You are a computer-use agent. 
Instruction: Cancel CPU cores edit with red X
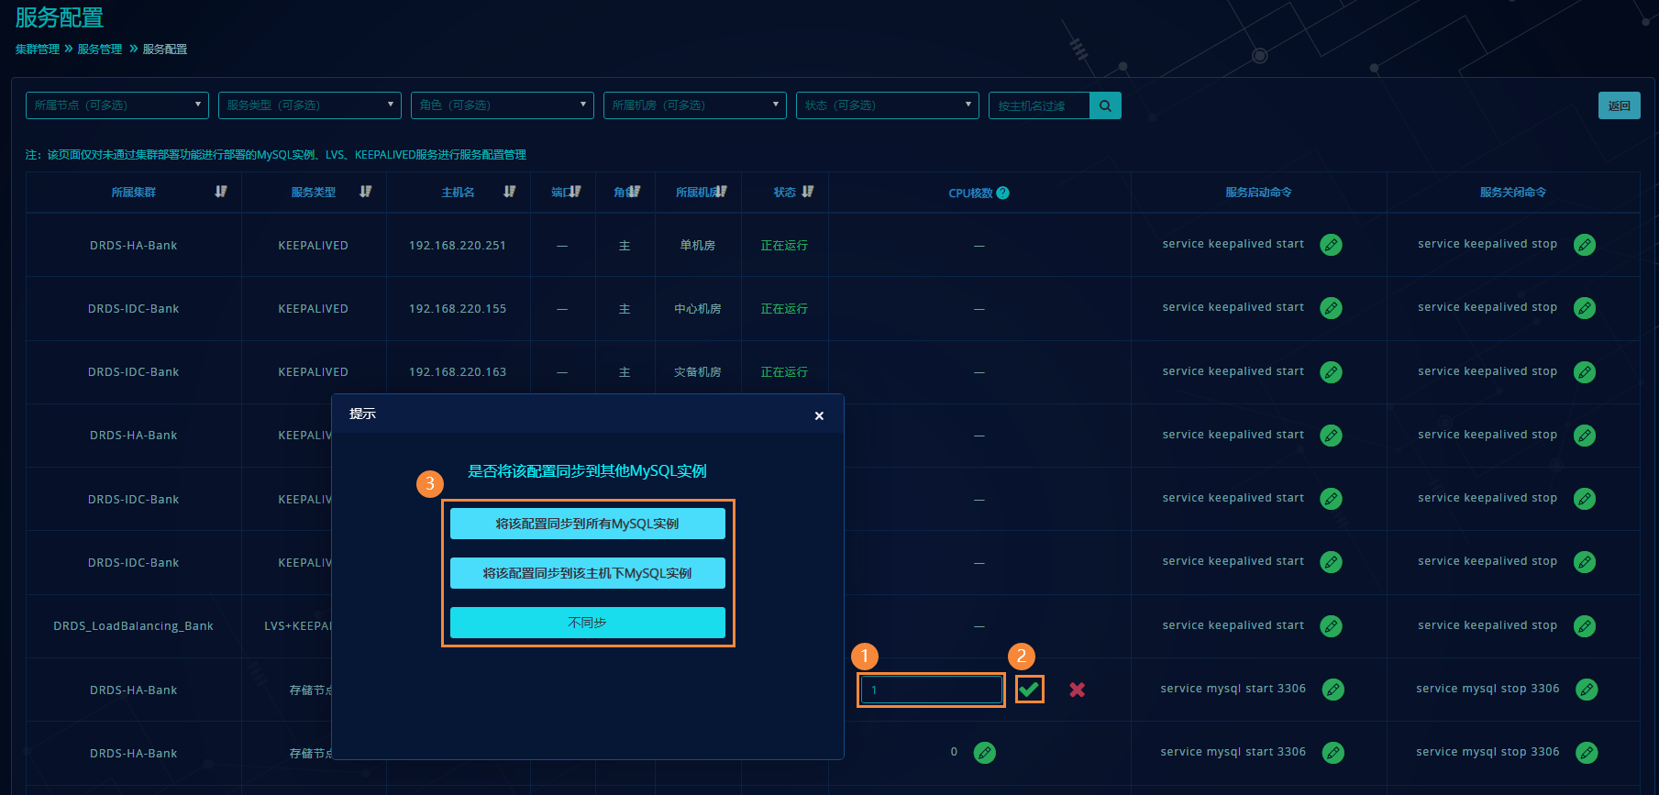pos(1078,690)
